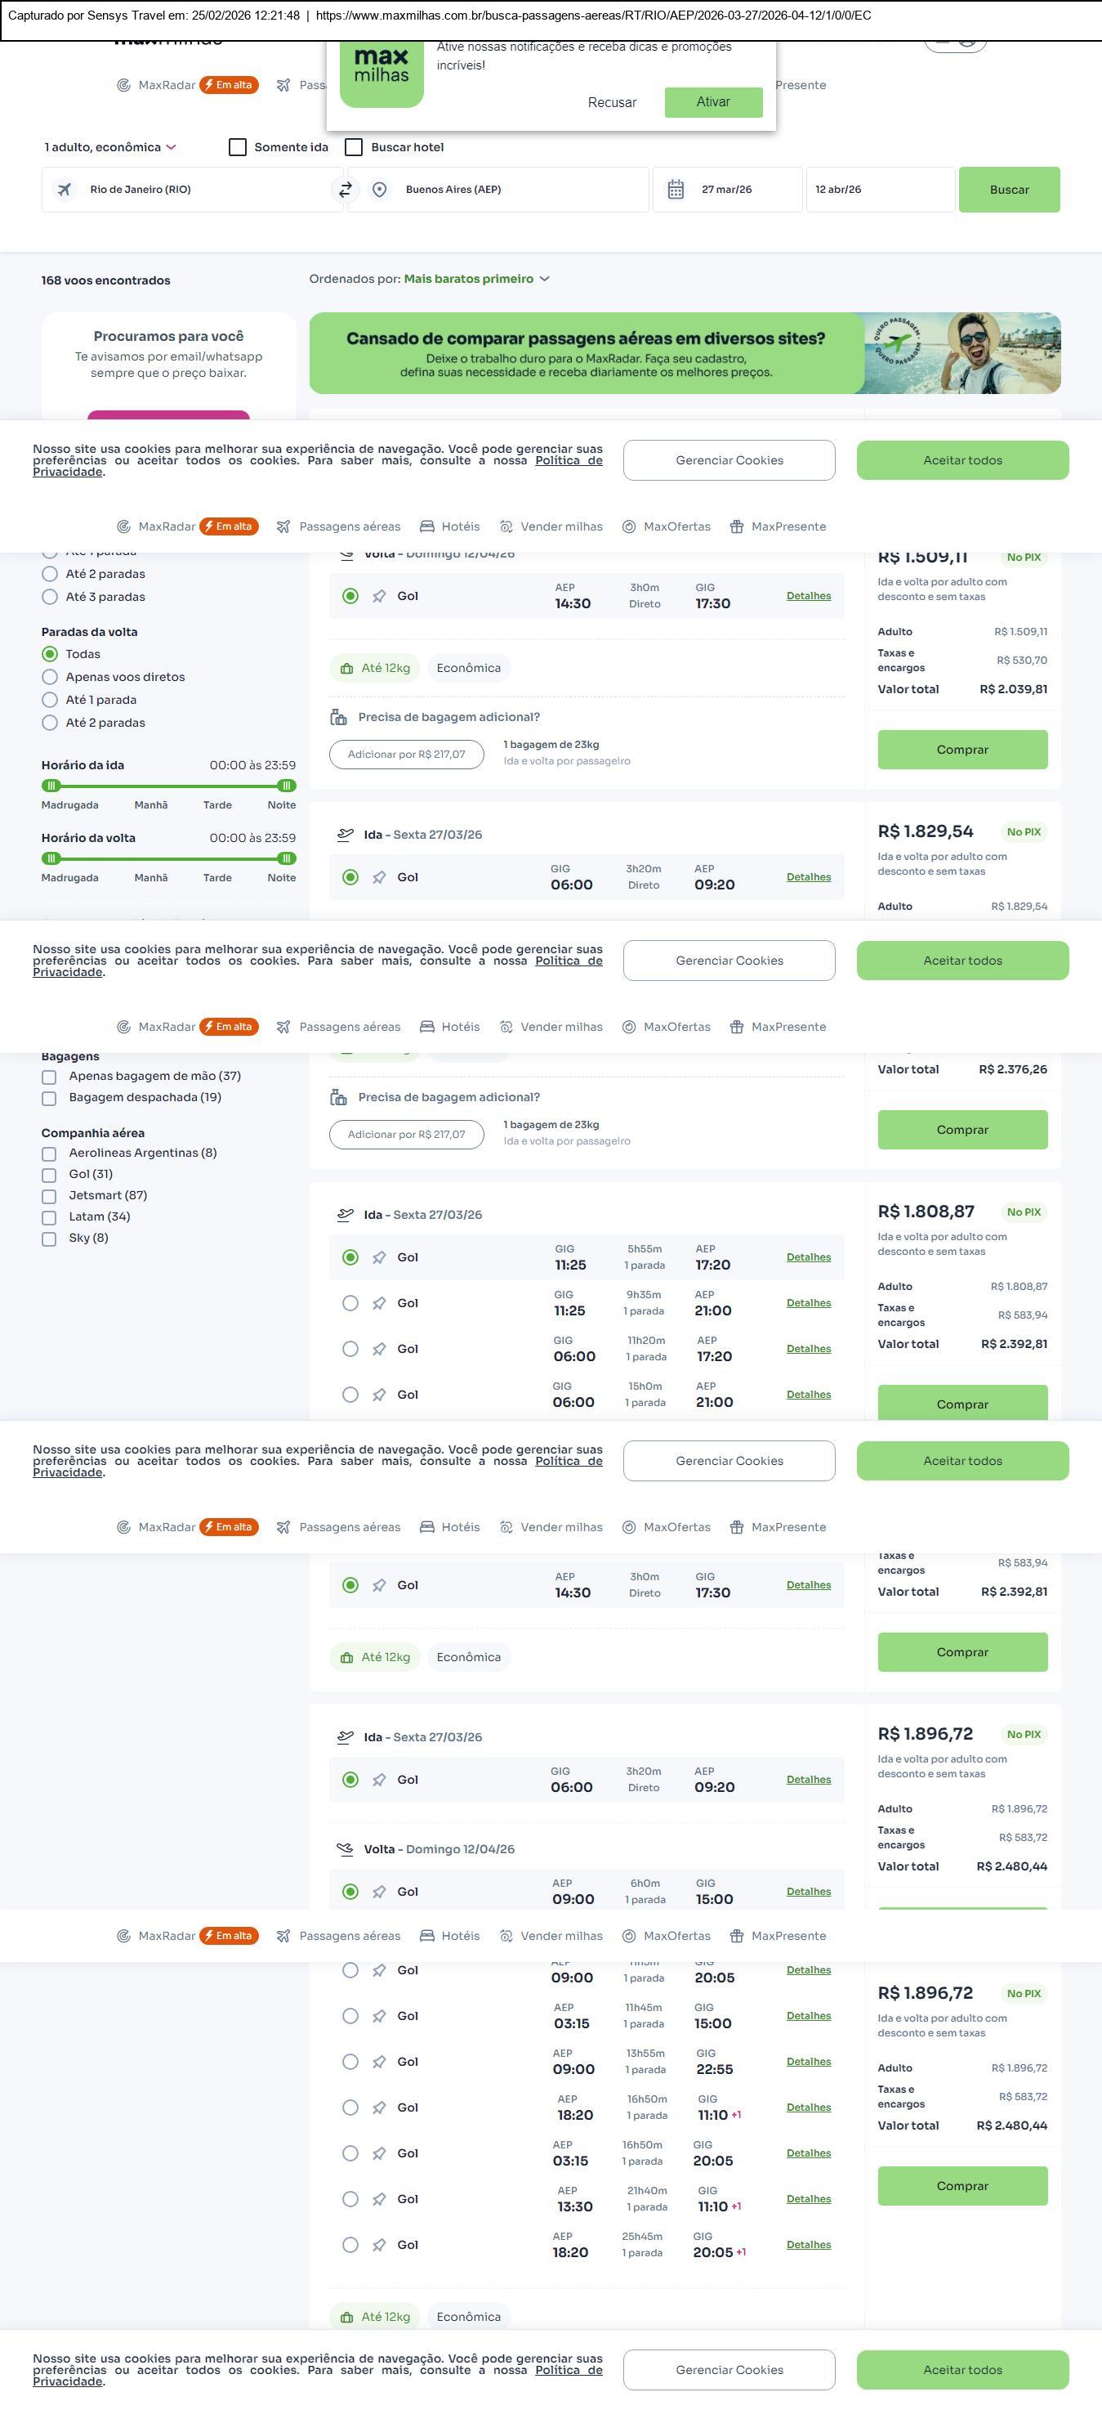This screenshot has height=2410, width=1102.
Task: Click Gol airline icon on the 9h35m flight
Action: coord(378,1303)
